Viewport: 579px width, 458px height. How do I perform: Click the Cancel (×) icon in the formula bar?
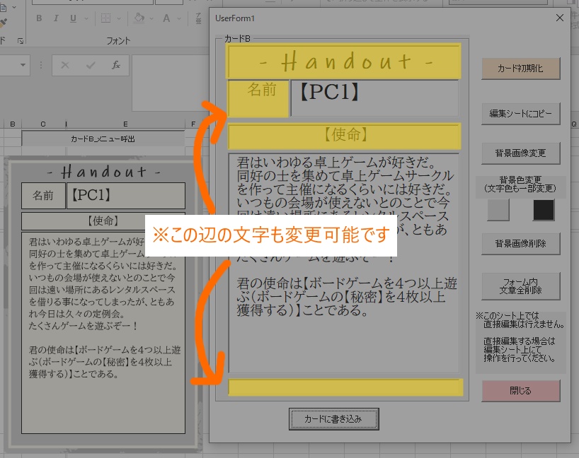coord(64,64)
